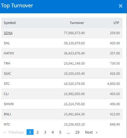Click the TRH symbol
This screenshot has height=138, width=127.
click(x=7, y=64)
